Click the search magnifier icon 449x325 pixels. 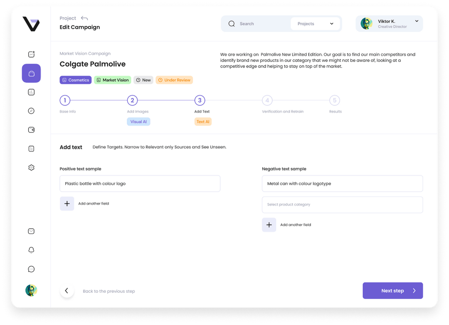[232, 24]
